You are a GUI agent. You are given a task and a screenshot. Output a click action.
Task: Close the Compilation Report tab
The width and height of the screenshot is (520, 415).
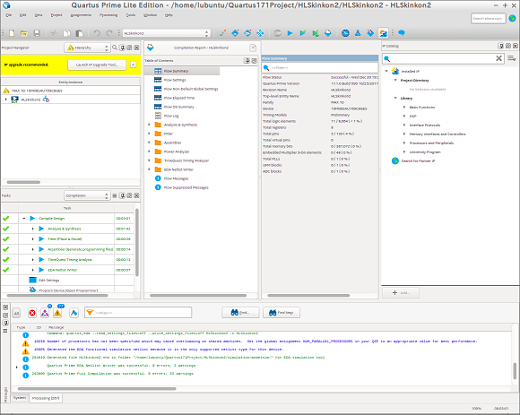pos(253,48)
